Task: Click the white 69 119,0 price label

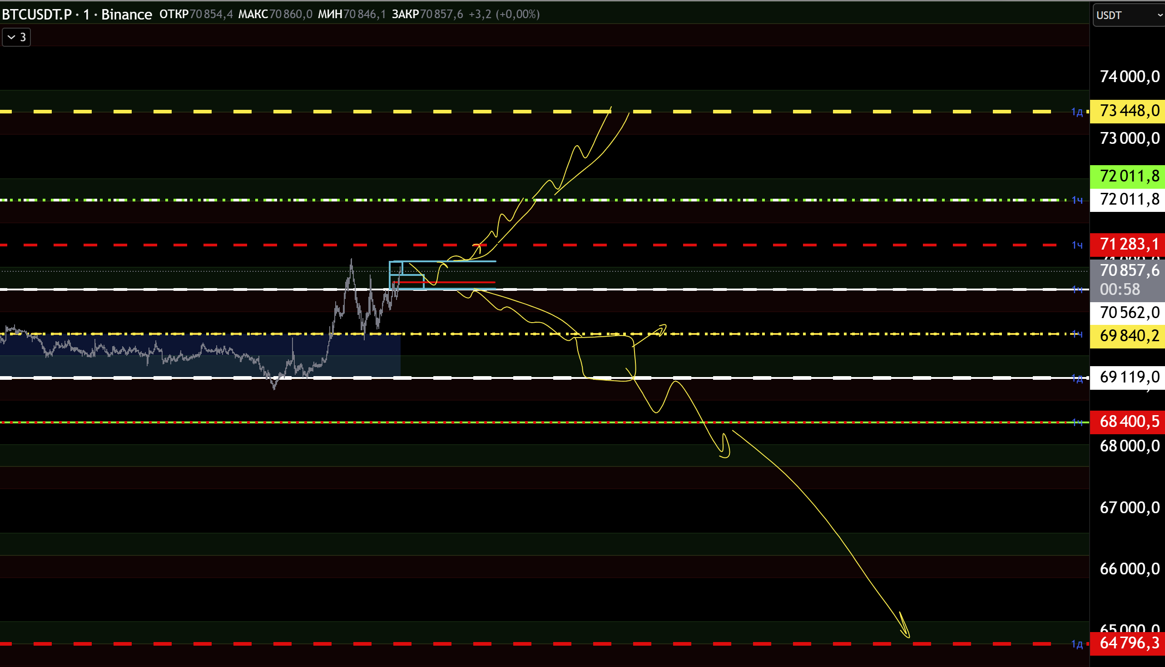Action: [1128, 377]
